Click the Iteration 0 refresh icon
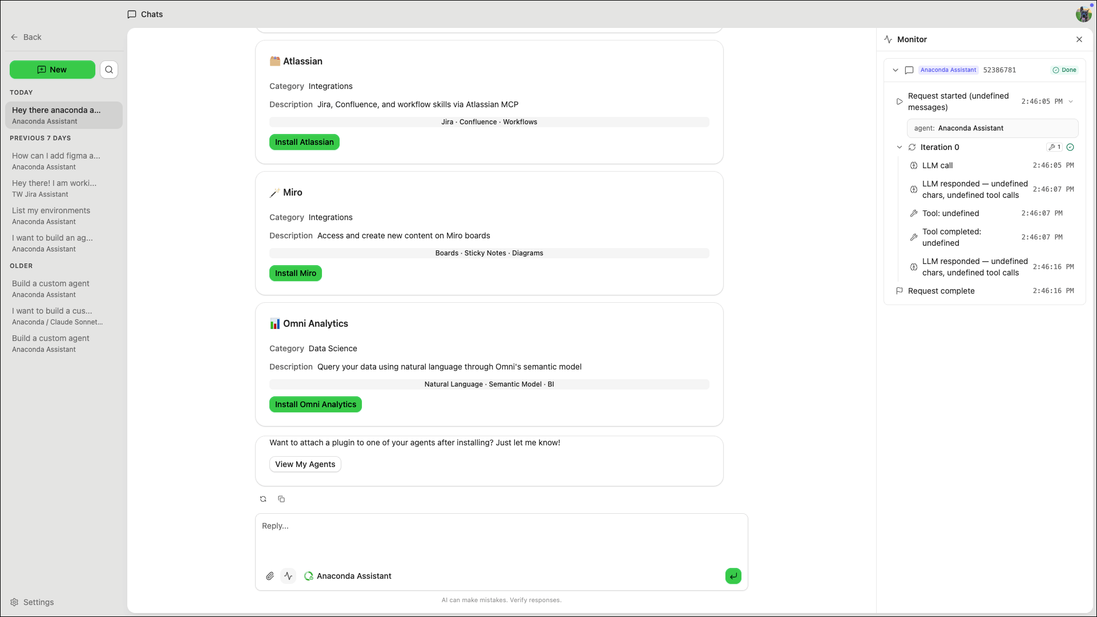 pos(912,147)
